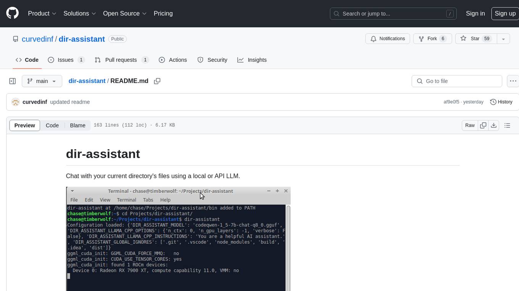Open the Pricing page
The height and width of the screenshot is (291, 519).
[163, 13]
